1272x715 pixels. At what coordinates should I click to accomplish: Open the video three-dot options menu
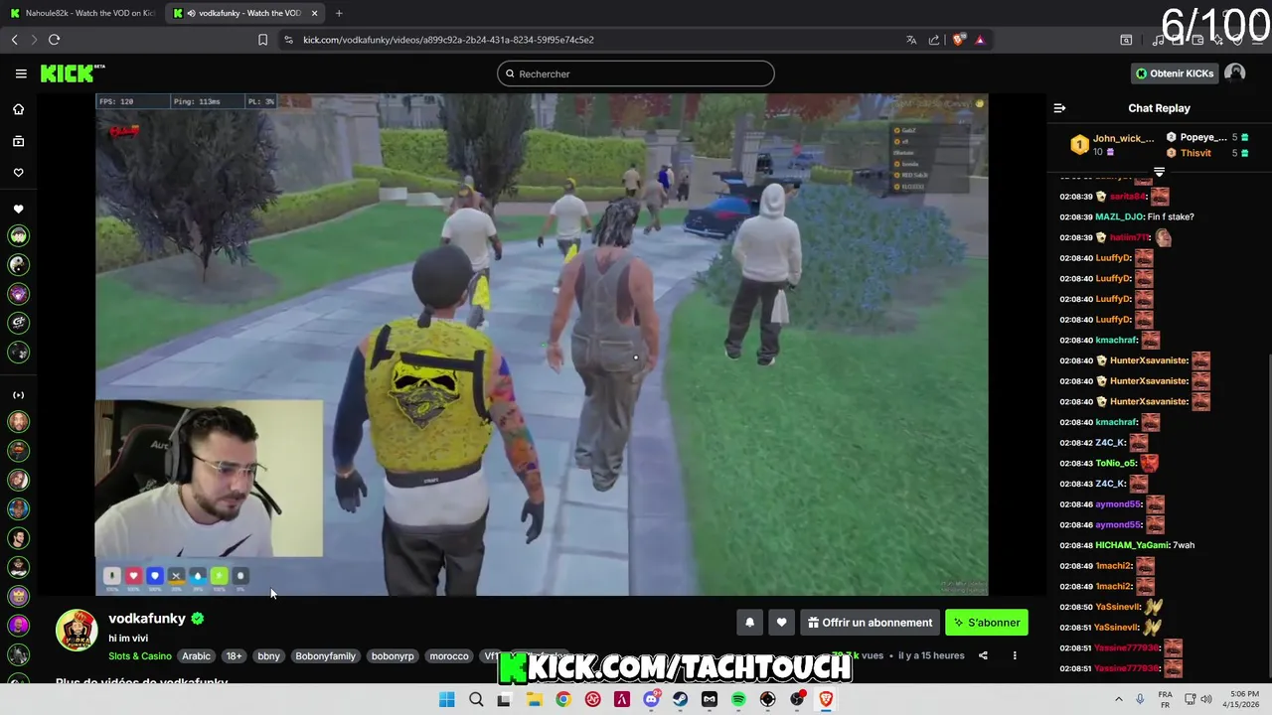point(1015,655)
